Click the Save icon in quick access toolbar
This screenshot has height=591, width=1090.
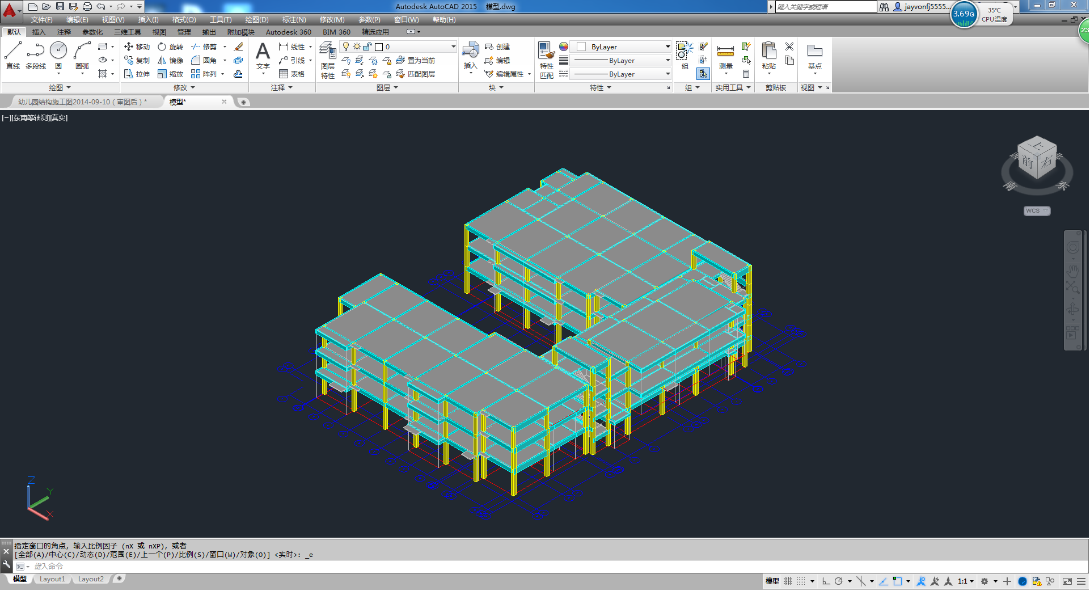coord(60,6)
